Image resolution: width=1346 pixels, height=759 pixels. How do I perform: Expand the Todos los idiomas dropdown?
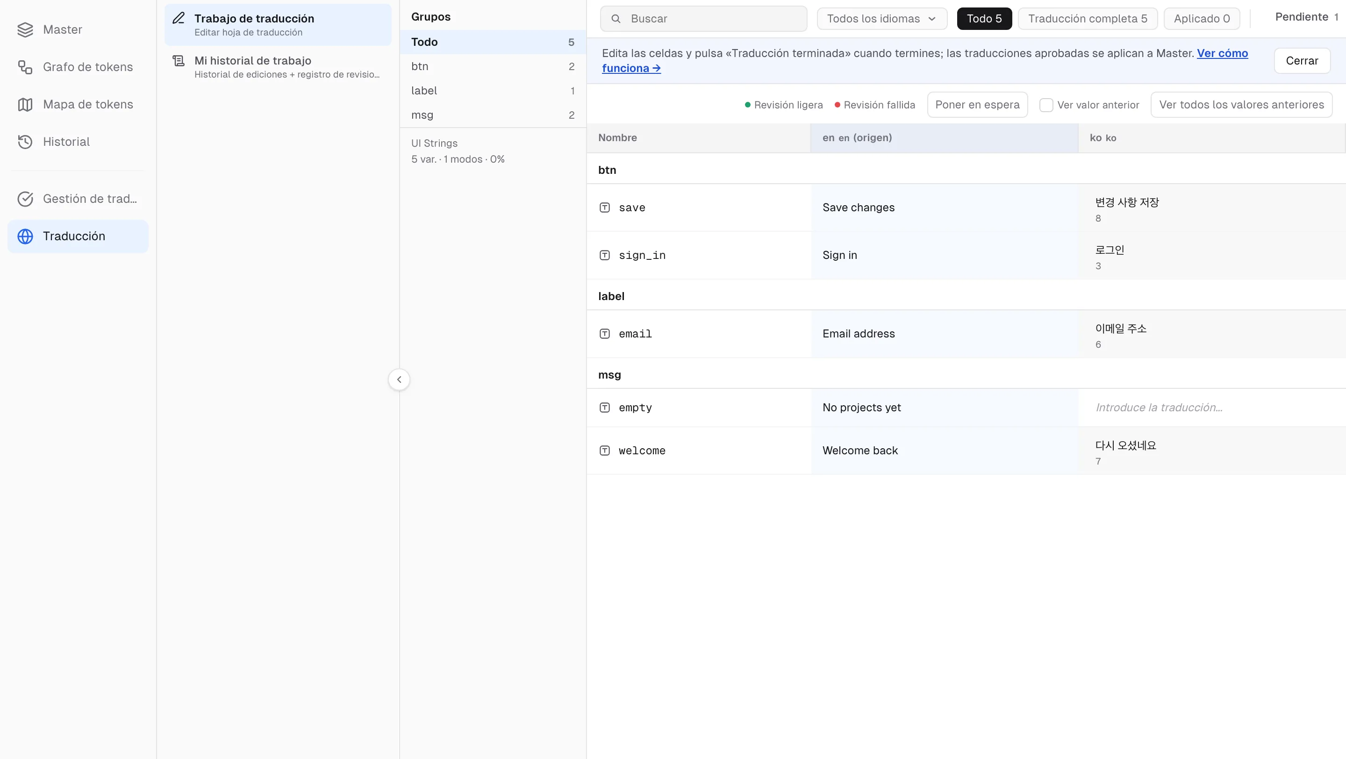(x=882, y=19)
